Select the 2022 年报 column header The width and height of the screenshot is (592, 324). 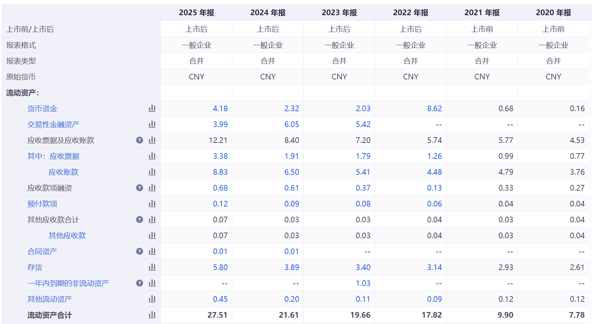coord(410,13)
